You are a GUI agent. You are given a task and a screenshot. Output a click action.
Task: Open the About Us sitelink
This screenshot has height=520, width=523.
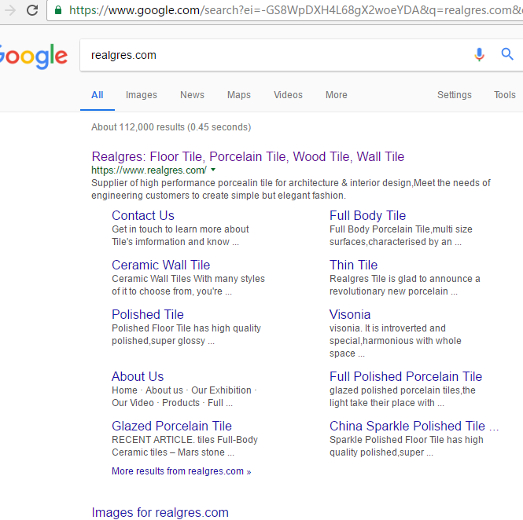138,376
